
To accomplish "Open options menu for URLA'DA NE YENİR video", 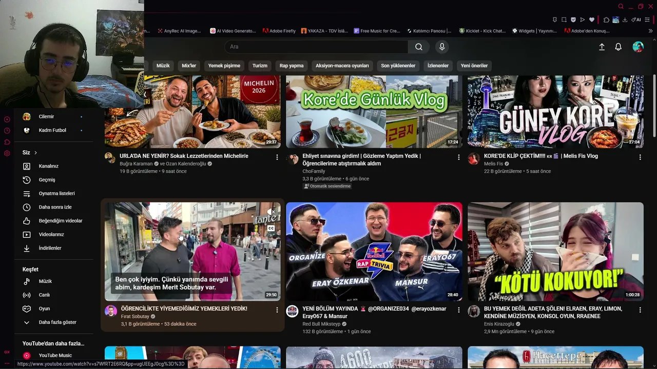I will [277, 157].
